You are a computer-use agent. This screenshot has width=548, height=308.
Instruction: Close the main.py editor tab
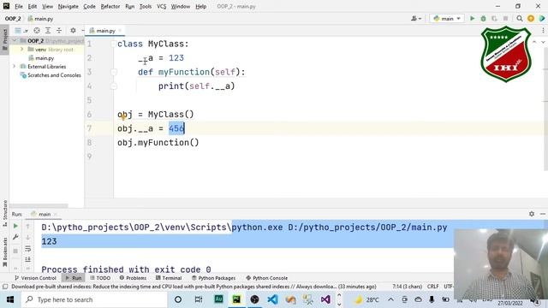(x=120, y=31)
